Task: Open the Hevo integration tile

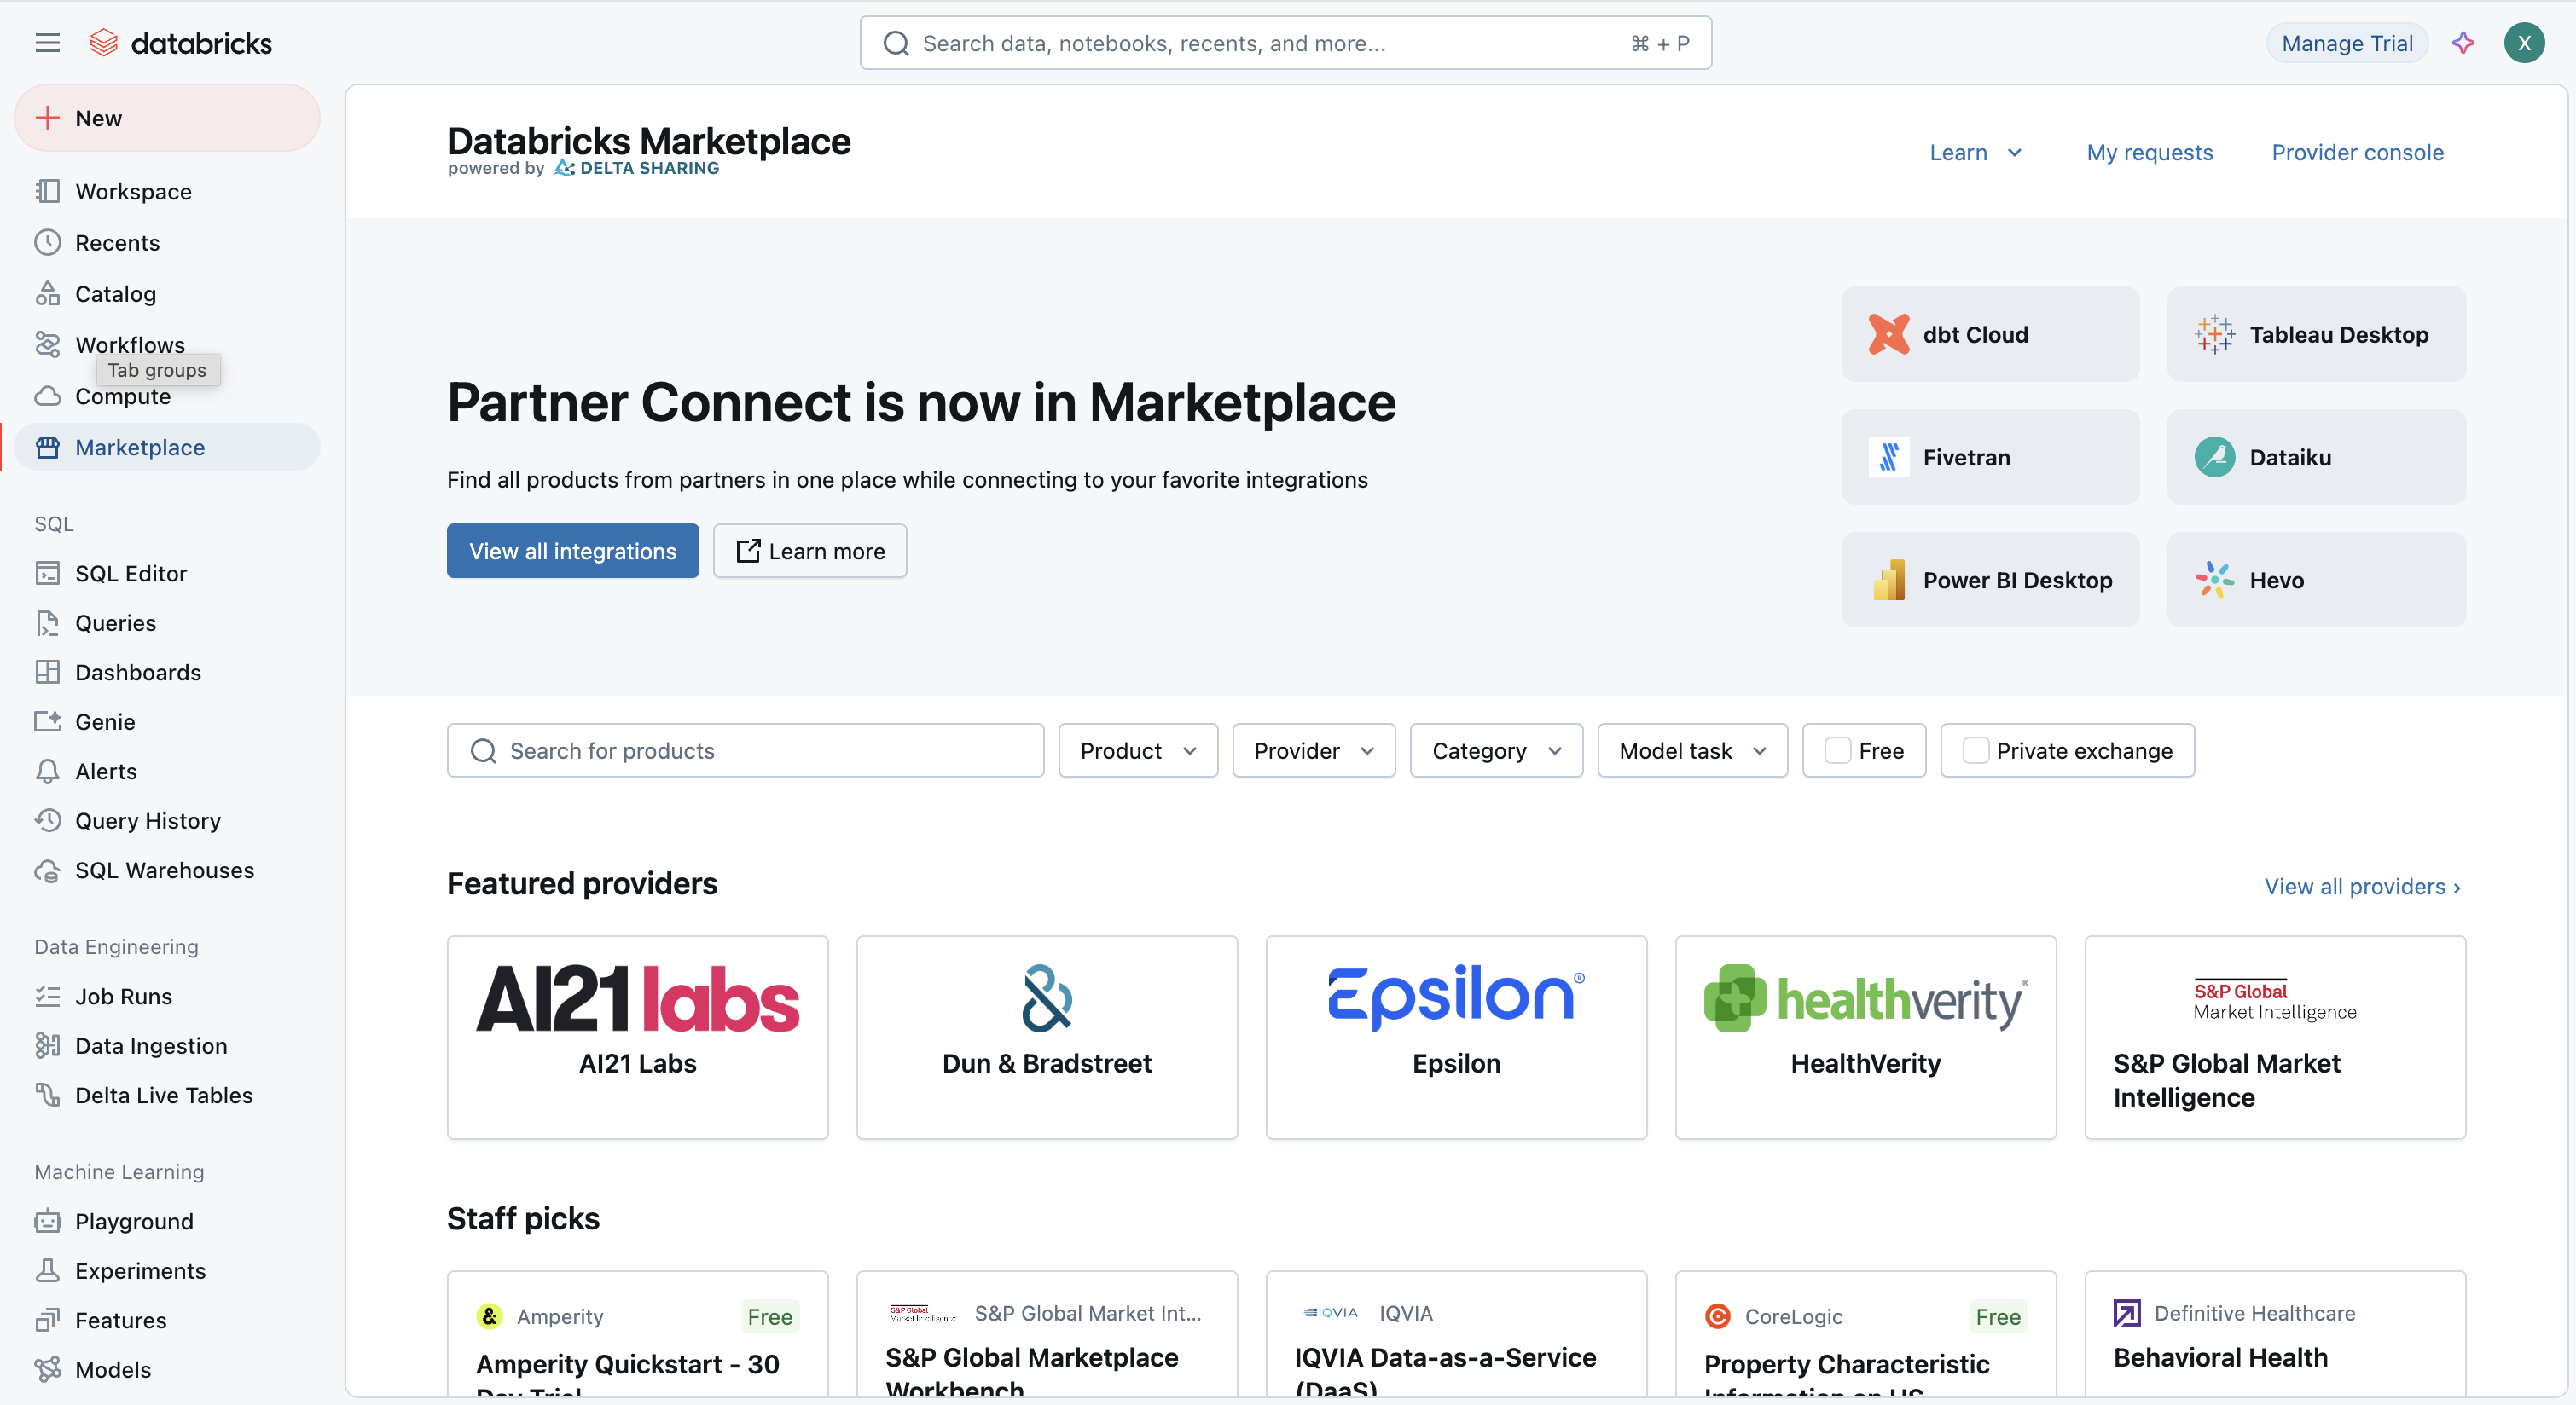Action: tap(2316, 580)
